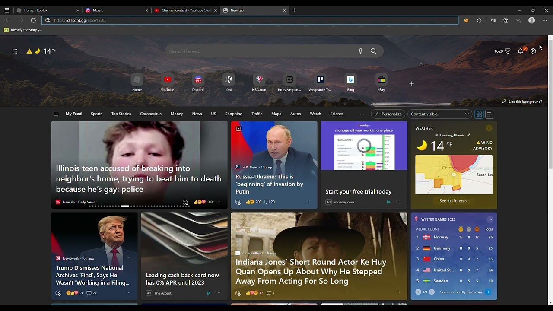Add a new quick link plus icon
This screenshot has width=553, height=311.
[x=411, y=84]
